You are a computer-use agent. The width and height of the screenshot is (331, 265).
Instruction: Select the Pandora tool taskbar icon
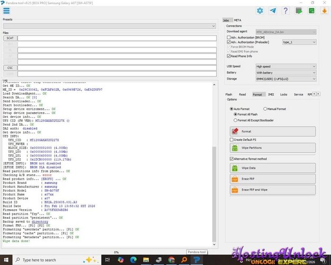(196, 260)
